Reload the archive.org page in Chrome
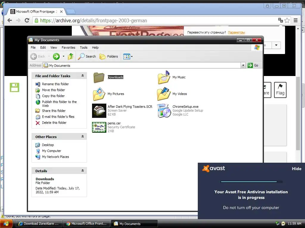 27,20
